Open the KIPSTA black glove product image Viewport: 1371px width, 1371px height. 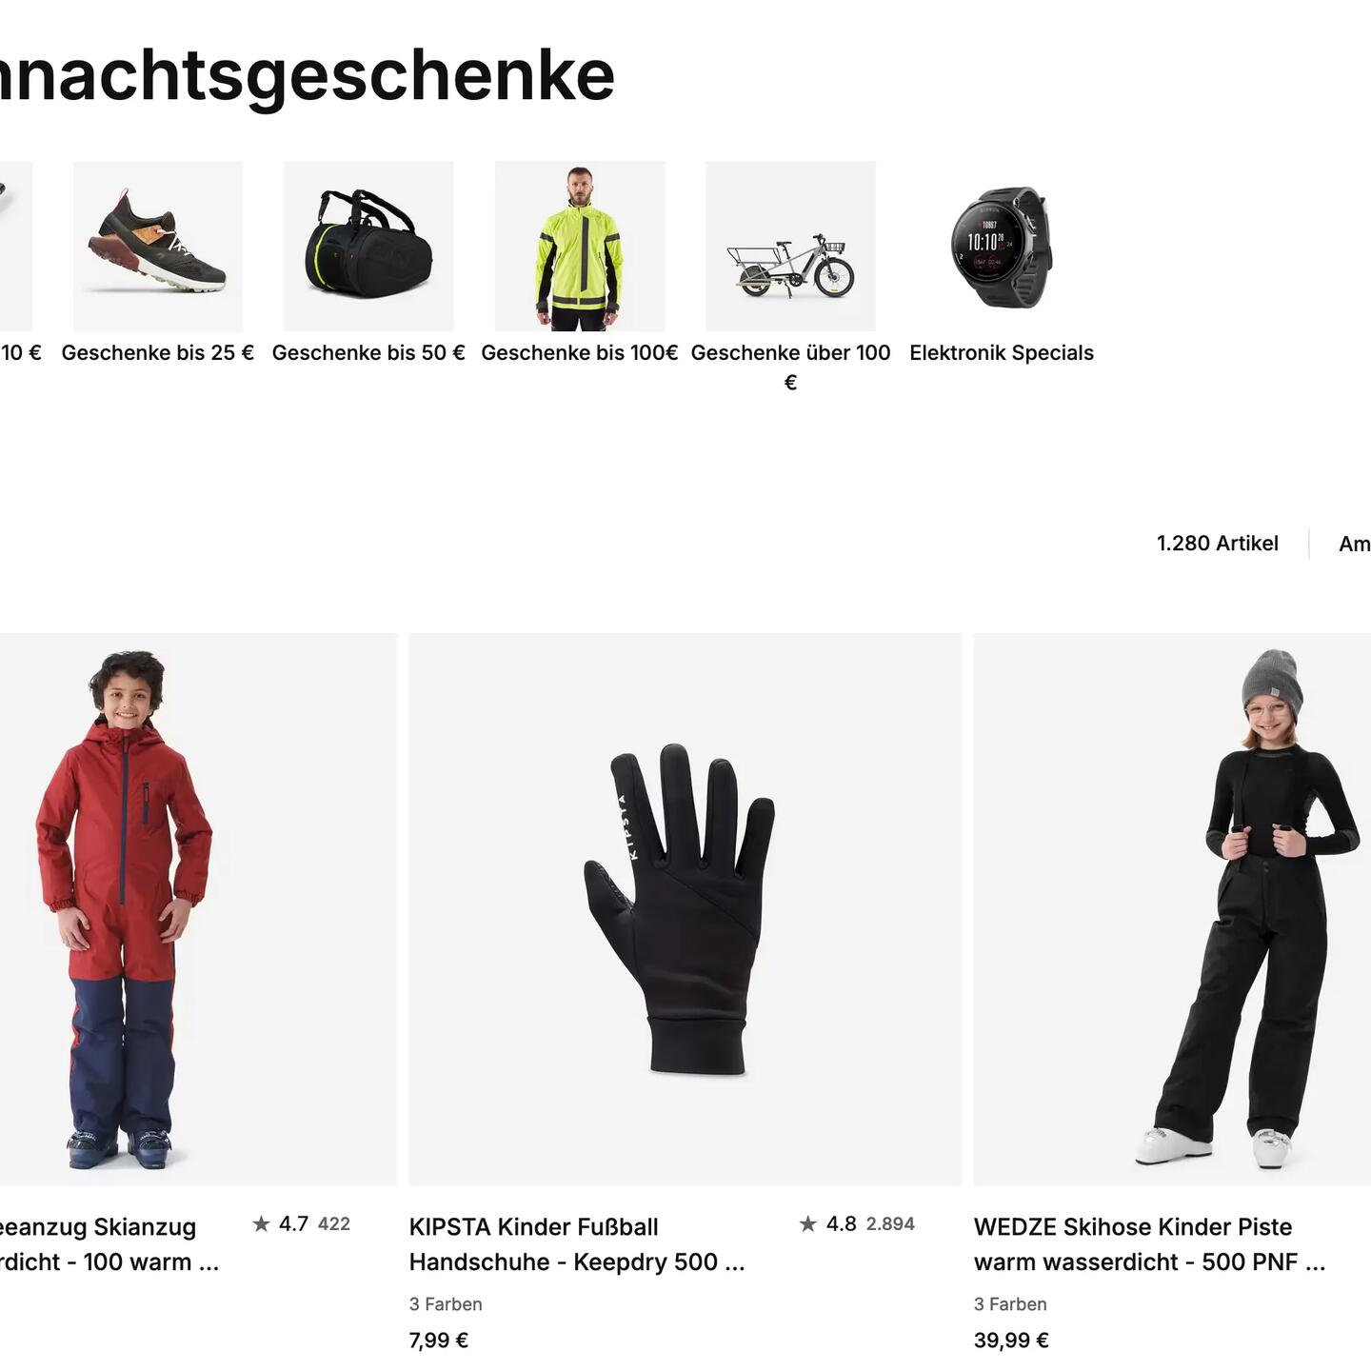pos(685,909)
